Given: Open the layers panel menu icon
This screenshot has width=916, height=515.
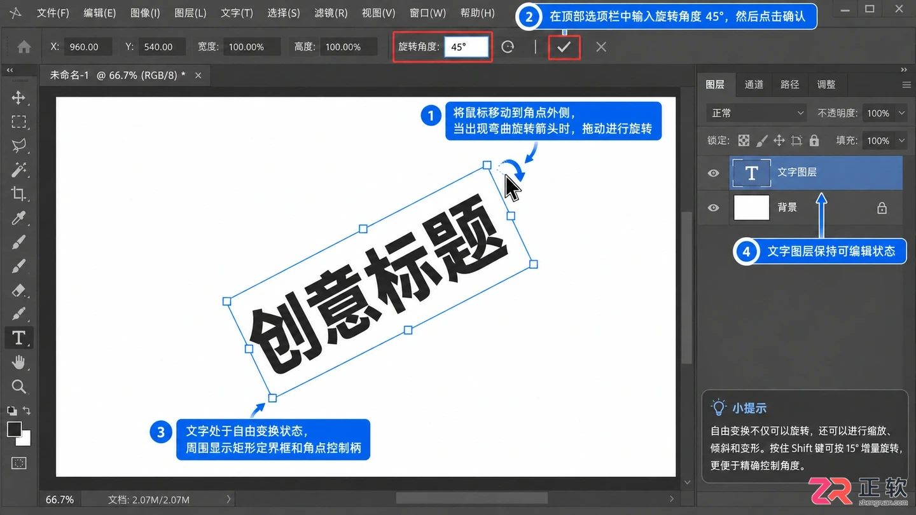Looking at the screenshot, I should [x=906, y=85].
